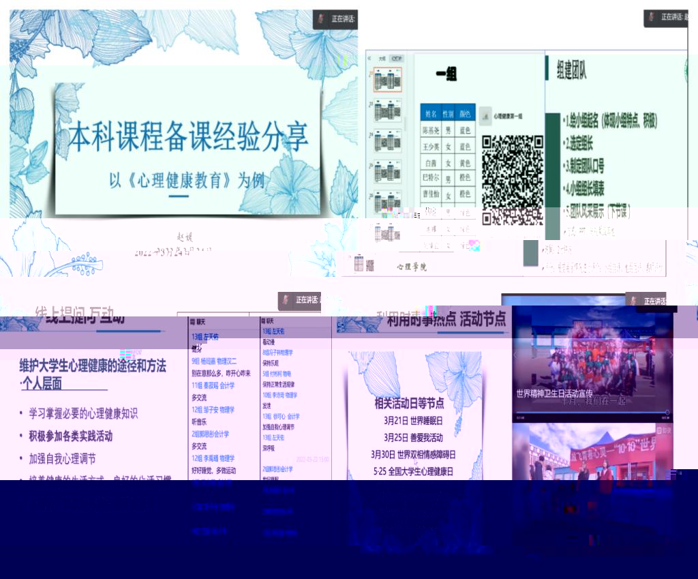Click the line 3月30日 世界双相情感障碍日
The width and height of the screenshot is (698, 579).
413,455
